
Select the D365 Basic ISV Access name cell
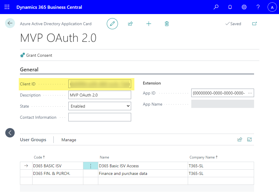[143, 166]
